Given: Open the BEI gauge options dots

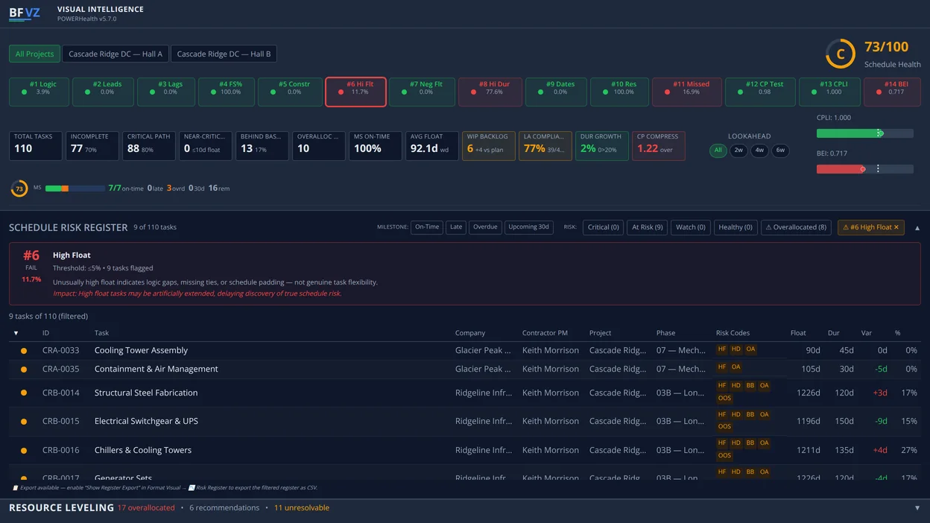Looking at the screenshot, I should tap(878, 169).
